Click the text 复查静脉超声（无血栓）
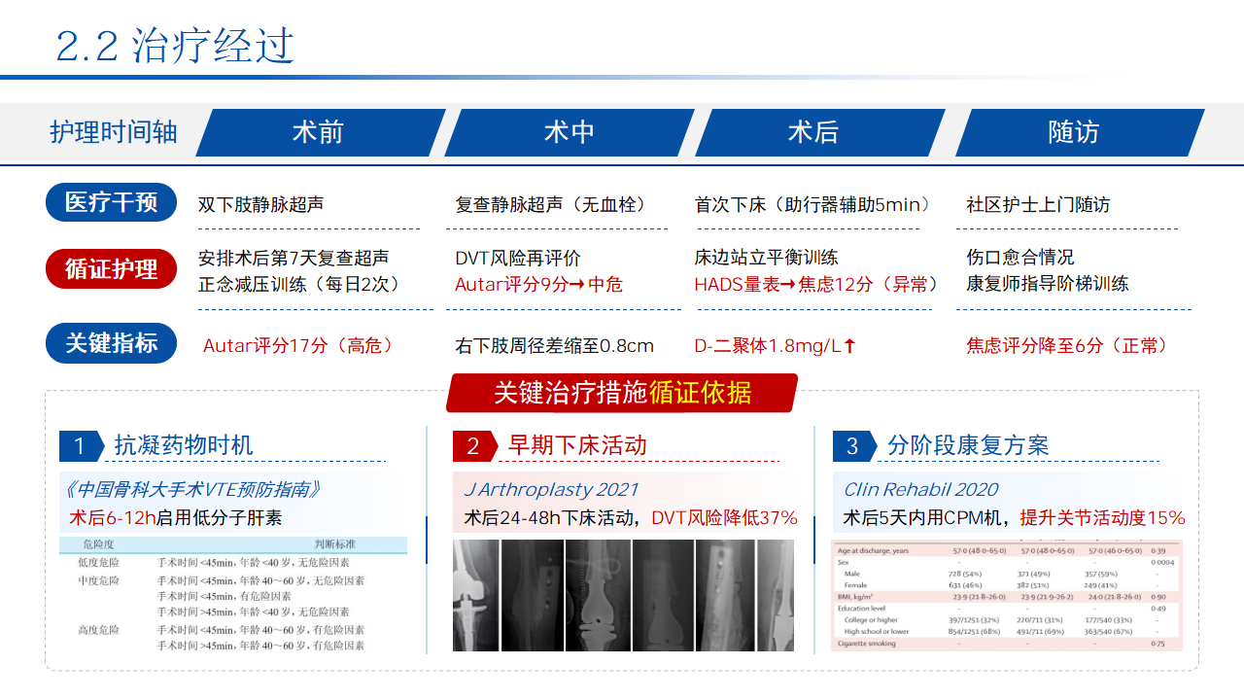 (x=551, y=205)
